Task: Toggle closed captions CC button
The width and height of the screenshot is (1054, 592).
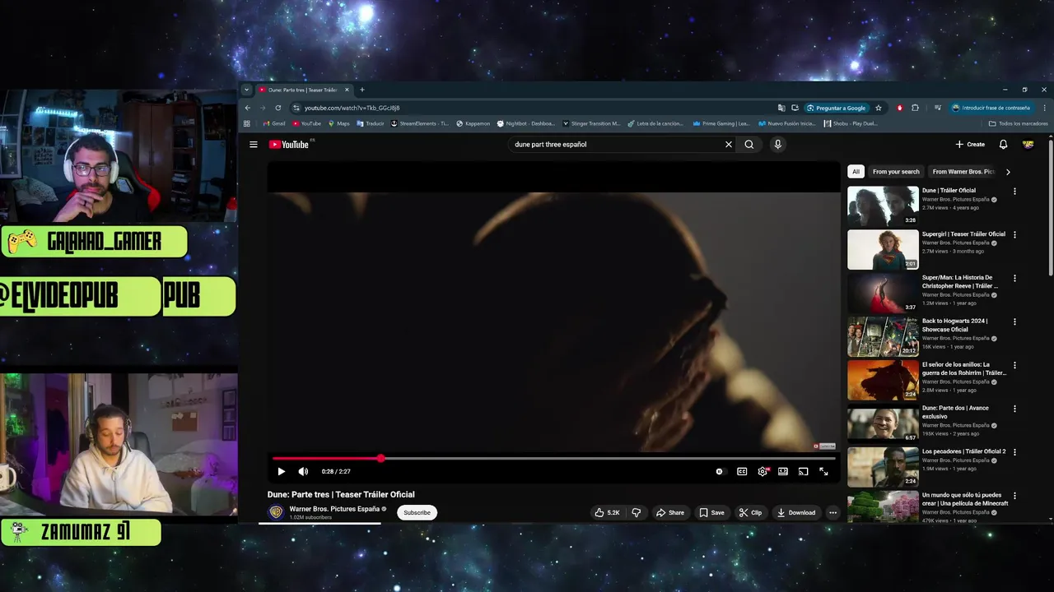Action: [742, 471]
